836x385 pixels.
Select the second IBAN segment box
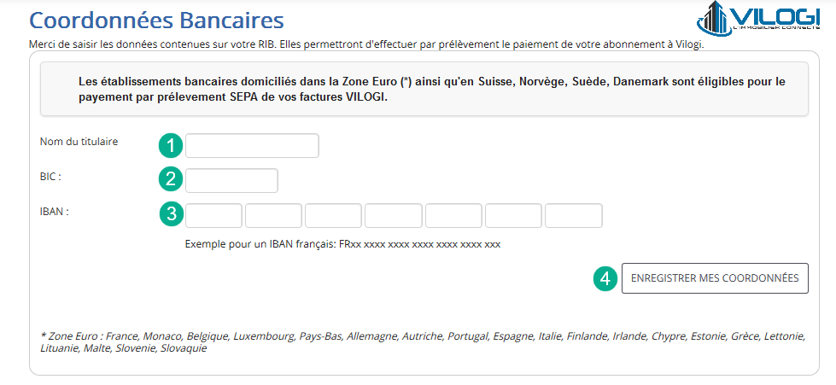pos(273,215)
